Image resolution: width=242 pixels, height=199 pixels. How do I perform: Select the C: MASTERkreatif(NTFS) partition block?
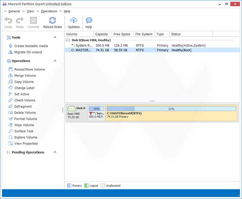pos(171,113)
